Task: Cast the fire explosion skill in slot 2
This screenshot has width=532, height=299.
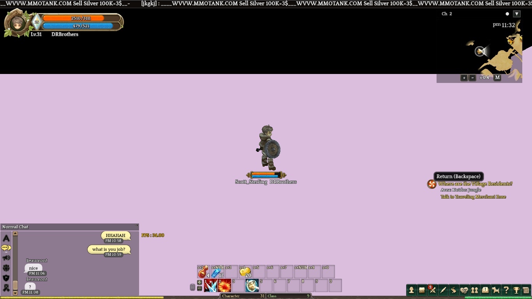Action: pos(225,286)
